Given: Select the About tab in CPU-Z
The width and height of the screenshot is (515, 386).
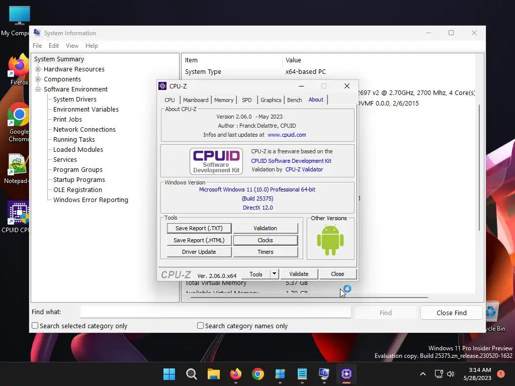Looking at the screenshot, I should [316, 100].
